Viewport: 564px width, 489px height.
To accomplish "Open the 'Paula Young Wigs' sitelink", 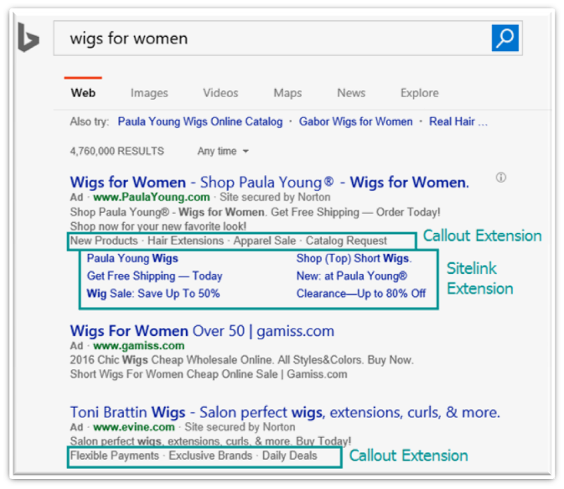I will [132, 259].
